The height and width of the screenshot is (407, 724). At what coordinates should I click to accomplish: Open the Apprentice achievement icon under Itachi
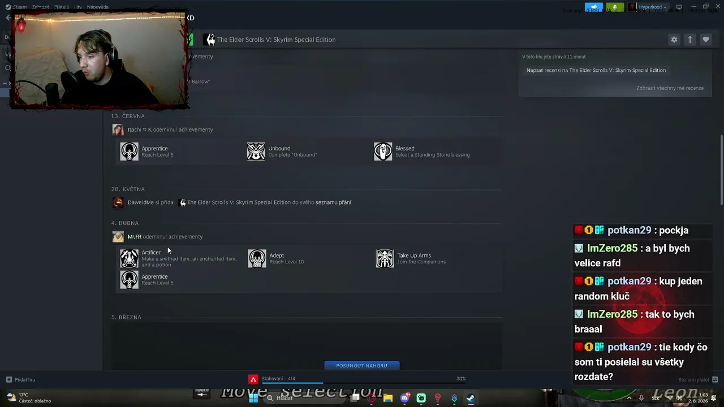click(x=129, y=151)
